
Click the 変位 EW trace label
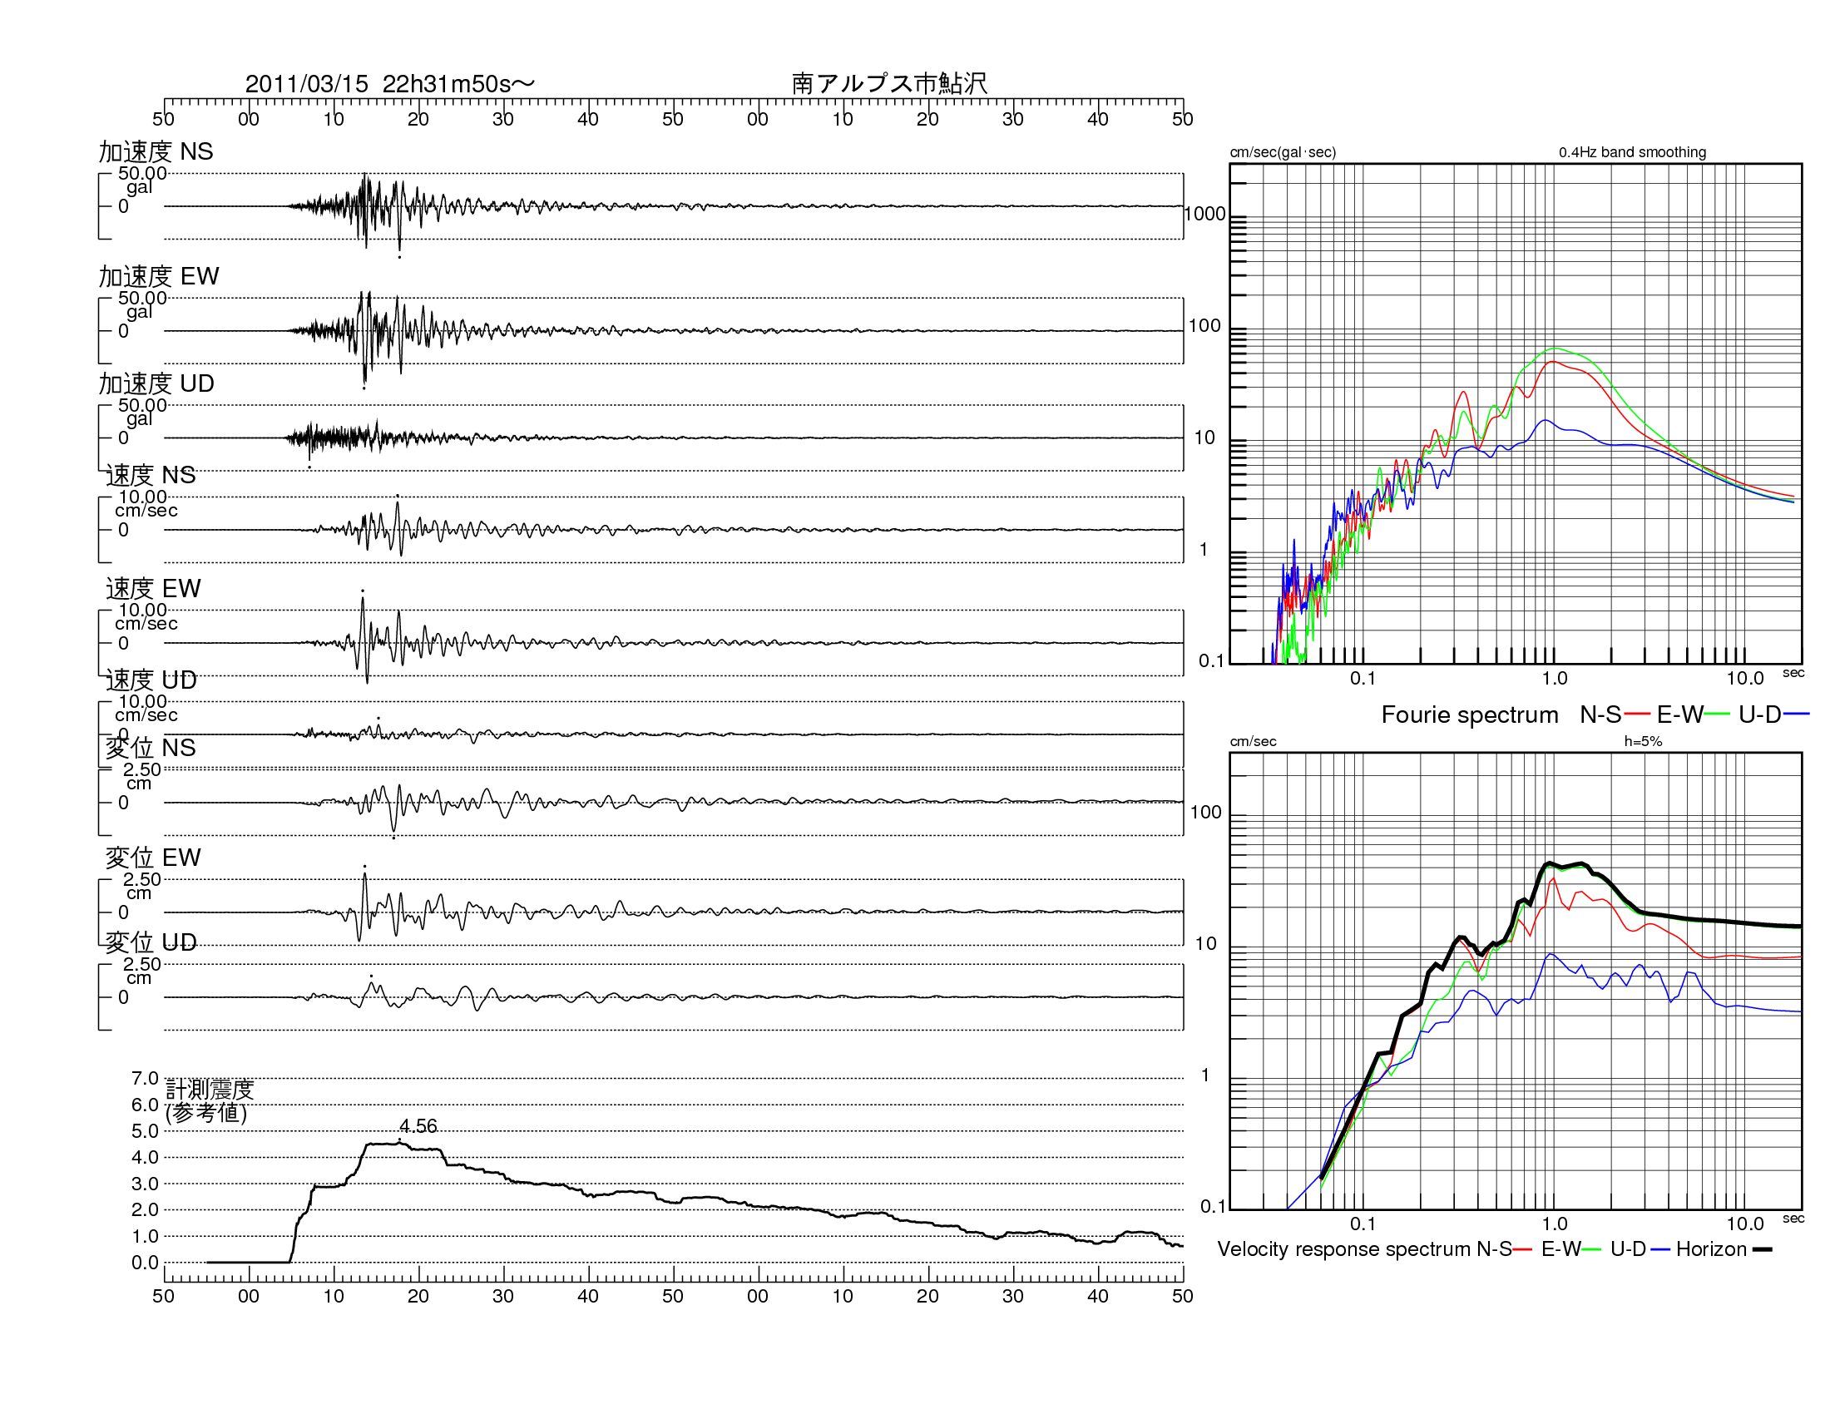coord(152,858)
